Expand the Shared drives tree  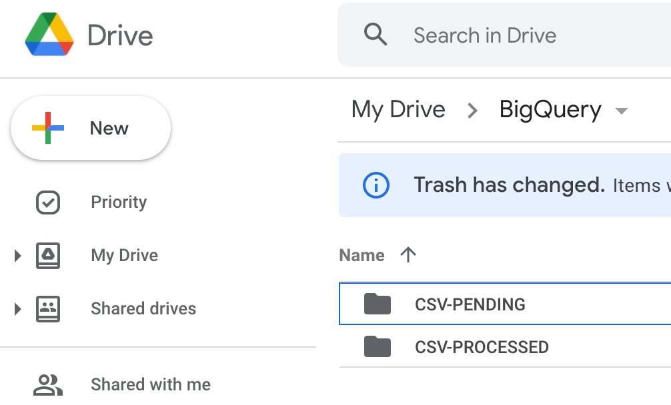point(18,309)
